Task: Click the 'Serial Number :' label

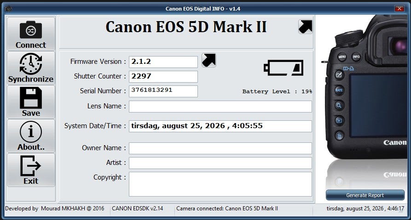Action: tap(103, 91)
